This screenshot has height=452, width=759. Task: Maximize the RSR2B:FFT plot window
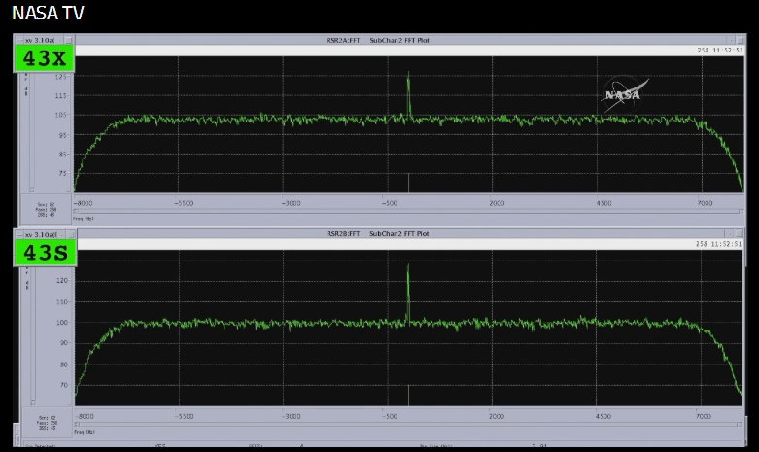pos(739,233)
